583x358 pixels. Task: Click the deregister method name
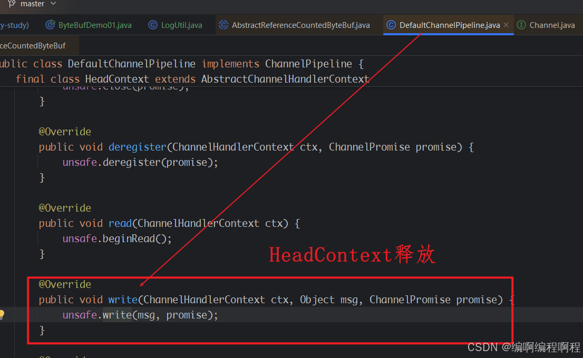(x=137, y=147)
